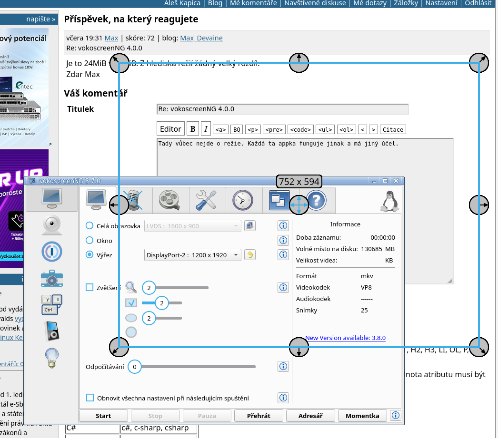Show info for Obnovit všechna nastavení option
Image resolution: width=498 pixels, height=438 pixels.
click(283, 398)
